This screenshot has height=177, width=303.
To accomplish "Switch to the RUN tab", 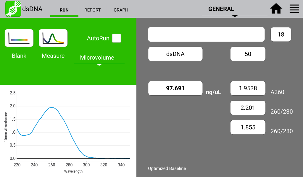I will click(64, 10).
